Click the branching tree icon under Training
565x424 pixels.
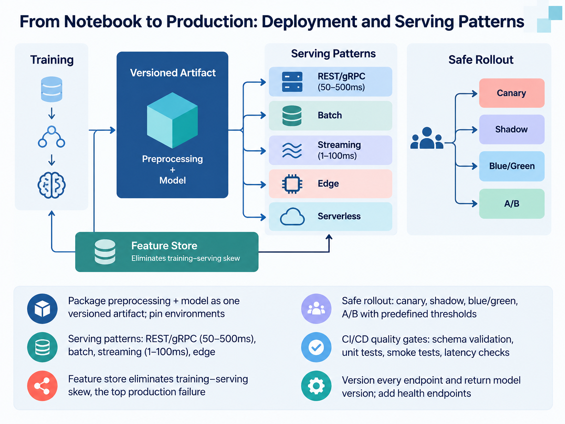click(x=52, y=137)
